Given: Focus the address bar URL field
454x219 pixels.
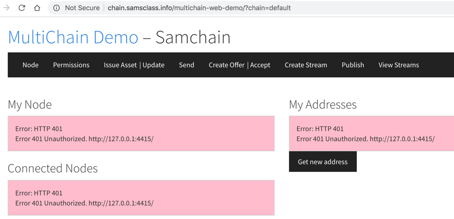Looking at the screenshot, I should [199, 8].
